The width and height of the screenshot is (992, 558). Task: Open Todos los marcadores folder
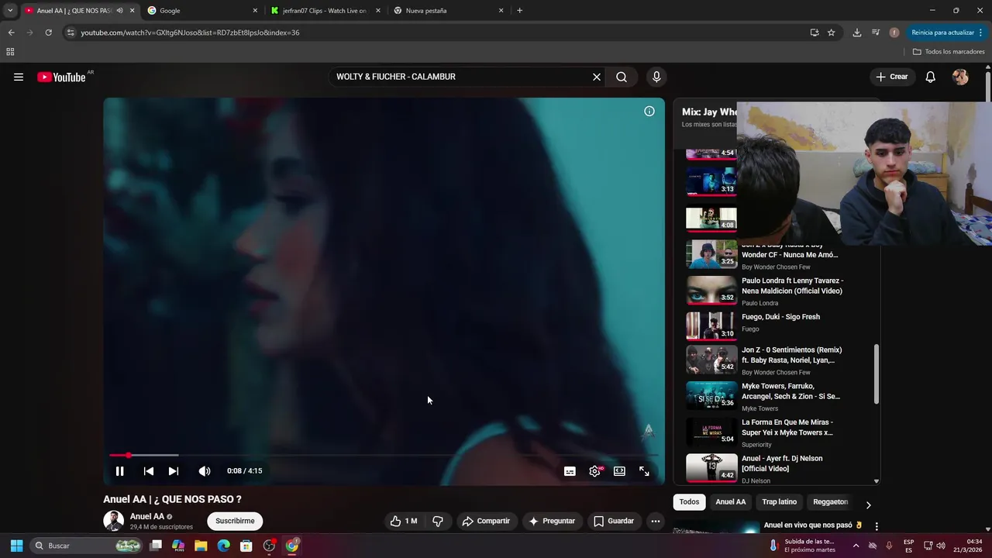(x=949, y=52)
